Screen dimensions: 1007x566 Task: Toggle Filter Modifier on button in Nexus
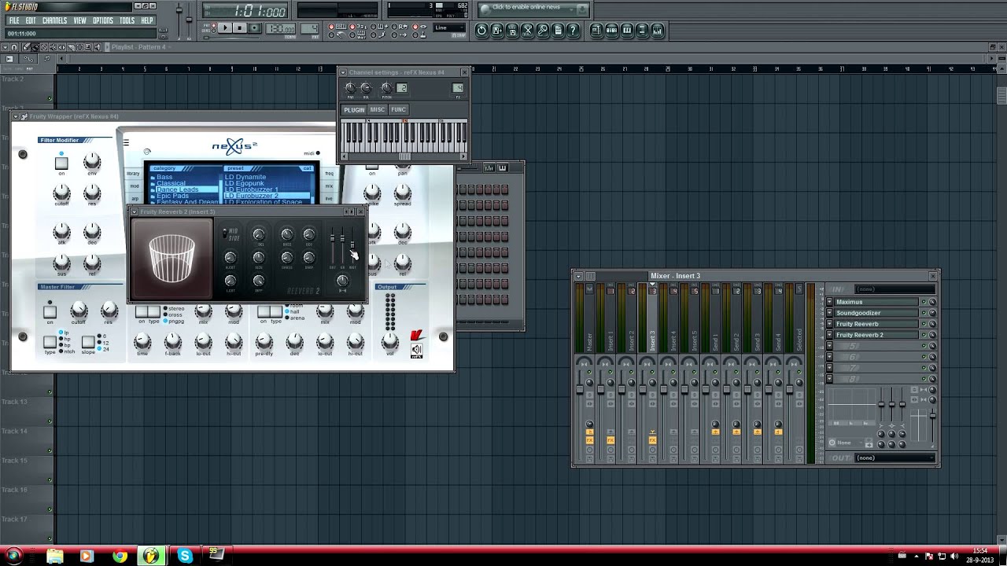61,164
